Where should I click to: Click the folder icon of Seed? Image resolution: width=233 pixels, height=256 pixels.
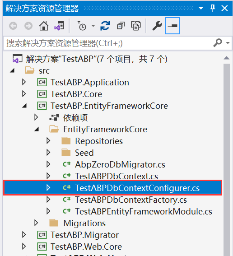(66, 153)
